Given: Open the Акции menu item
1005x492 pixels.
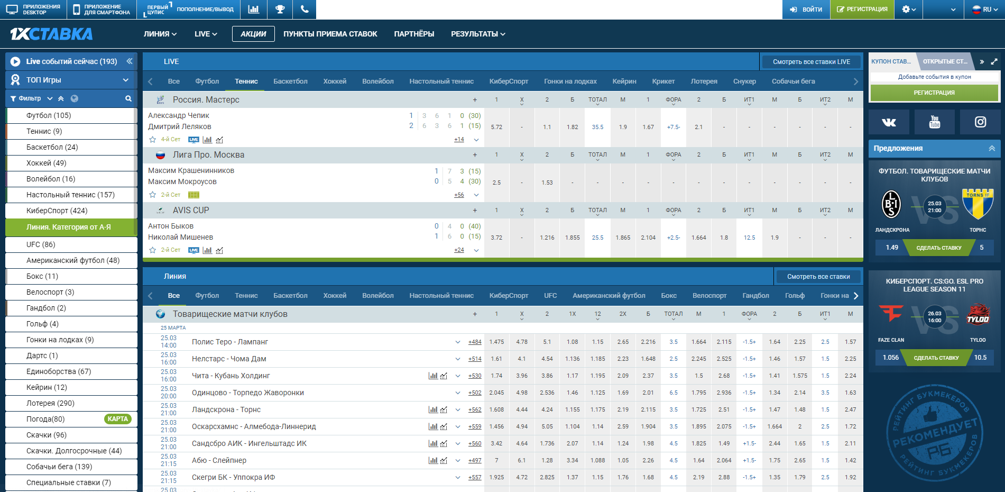Looking at the screenshot, I should pos(253,34).
